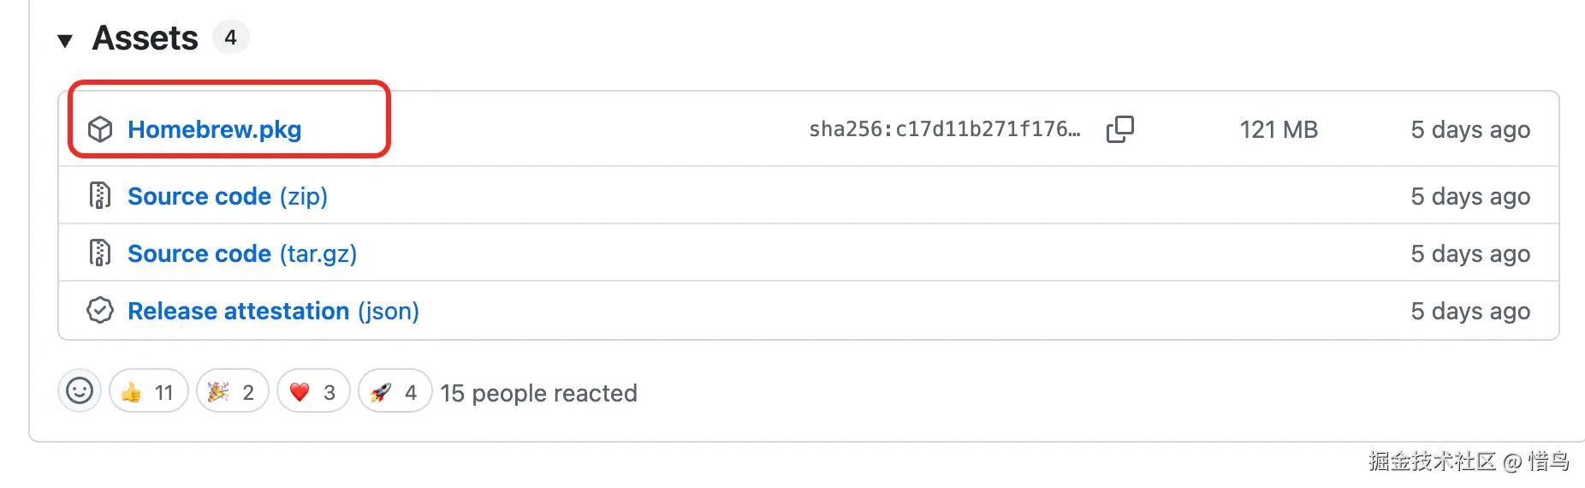This screenshot has height=488, width=1585.
Task: Download Source code (zip)
Action: 227,196
